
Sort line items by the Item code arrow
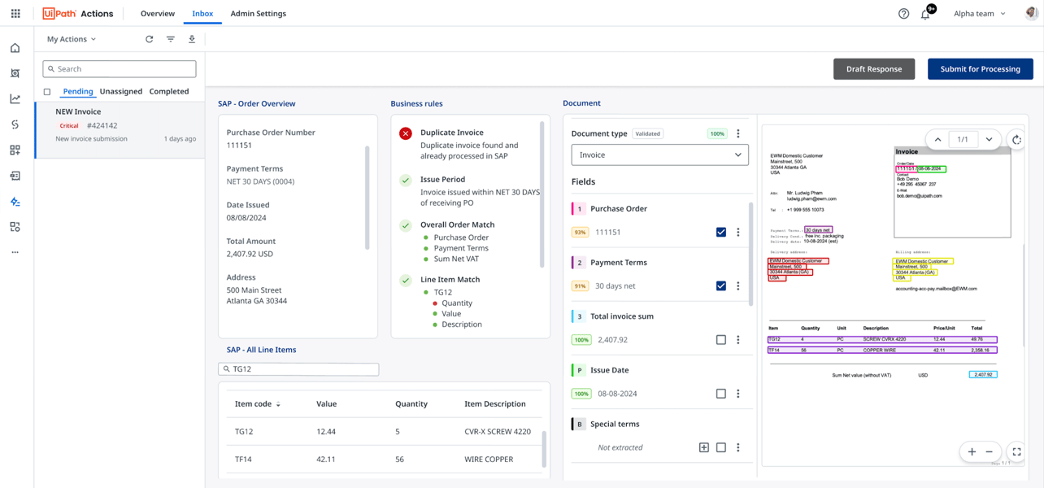point(278,404)
